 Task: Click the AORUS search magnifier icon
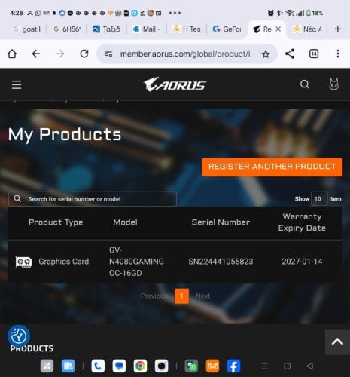305,84
